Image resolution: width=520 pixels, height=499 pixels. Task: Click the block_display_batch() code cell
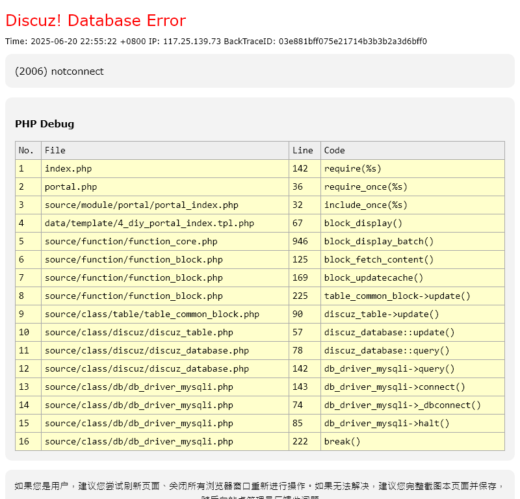pos(379,242)
